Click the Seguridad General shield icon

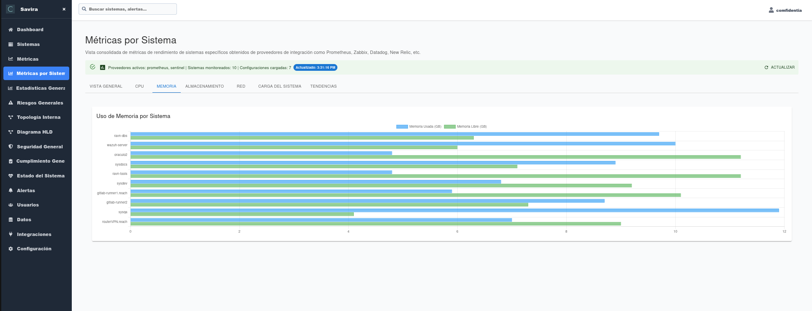pyautogui.click(x=11, y=147)
